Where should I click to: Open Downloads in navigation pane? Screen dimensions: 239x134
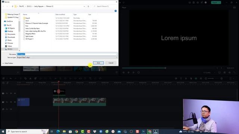[x=11, y=37]
